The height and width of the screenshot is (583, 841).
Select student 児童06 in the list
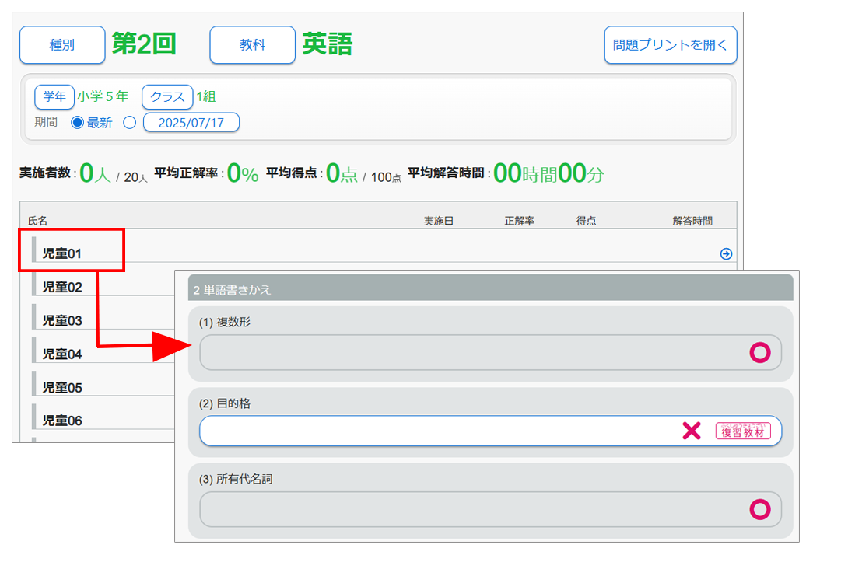[x=62, y=421]
